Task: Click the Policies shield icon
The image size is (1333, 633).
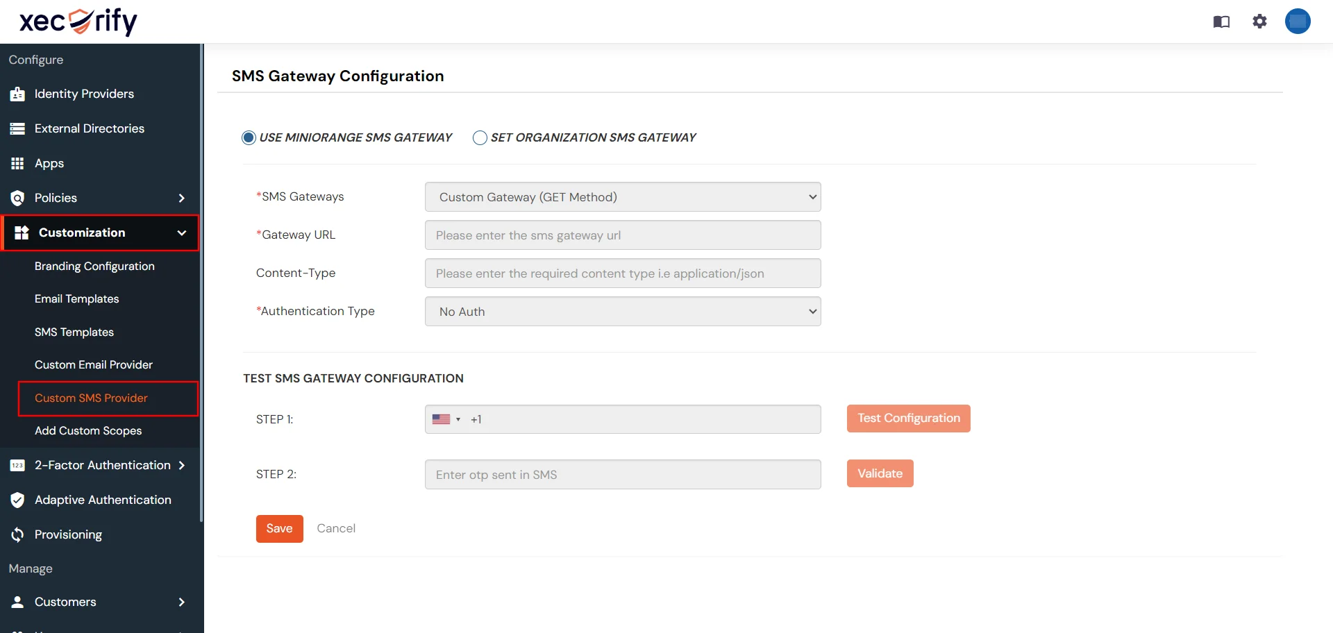Action: (x=17, y=198)
